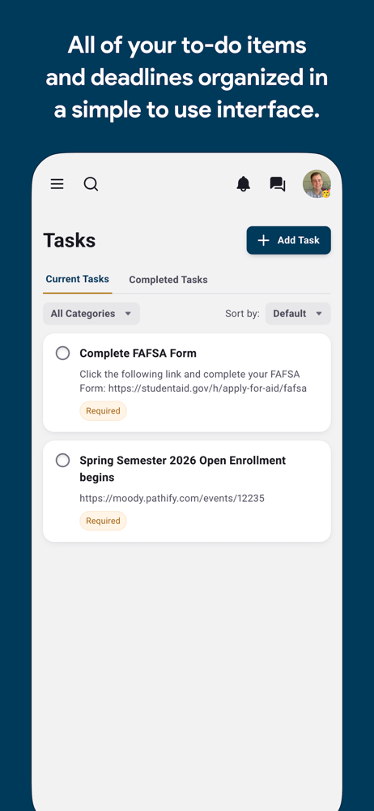Open Spring Semester 2026 Open Enrollment title
Viewport: 374px width, 811px height.
point(183,469)
